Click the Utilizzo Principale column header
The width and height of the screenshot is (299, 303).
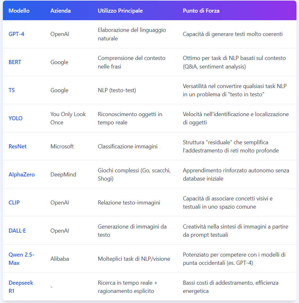tap(120, 11)
